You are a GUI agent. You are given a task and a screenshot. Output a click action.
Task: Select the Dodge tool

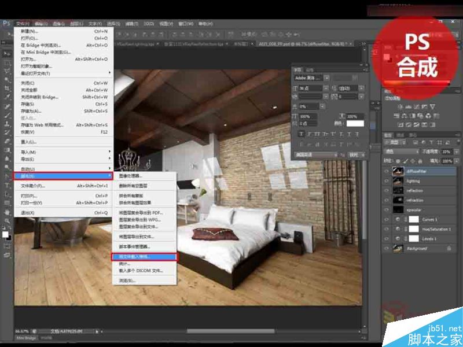(7, 167)
